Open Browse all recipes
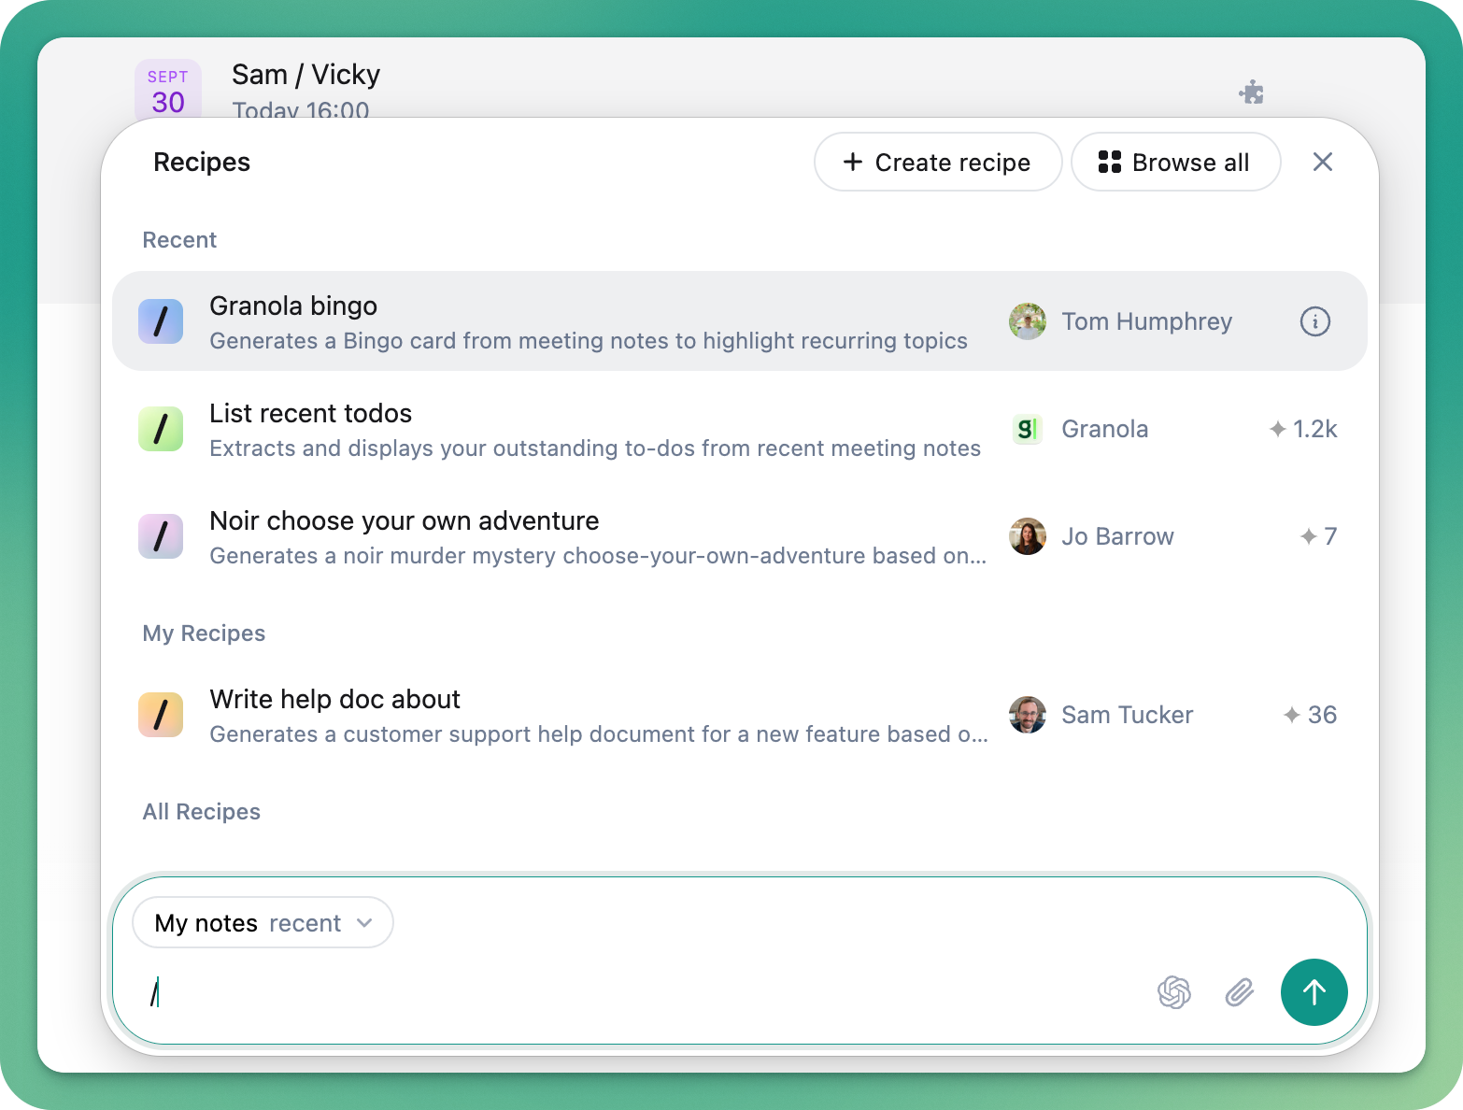The height and width of the screenshot is (1110, 1463). tap(1175, 162)
